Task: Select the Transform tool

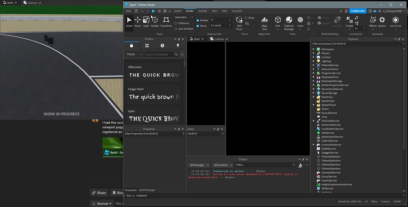Action: (x=166, y=22)
